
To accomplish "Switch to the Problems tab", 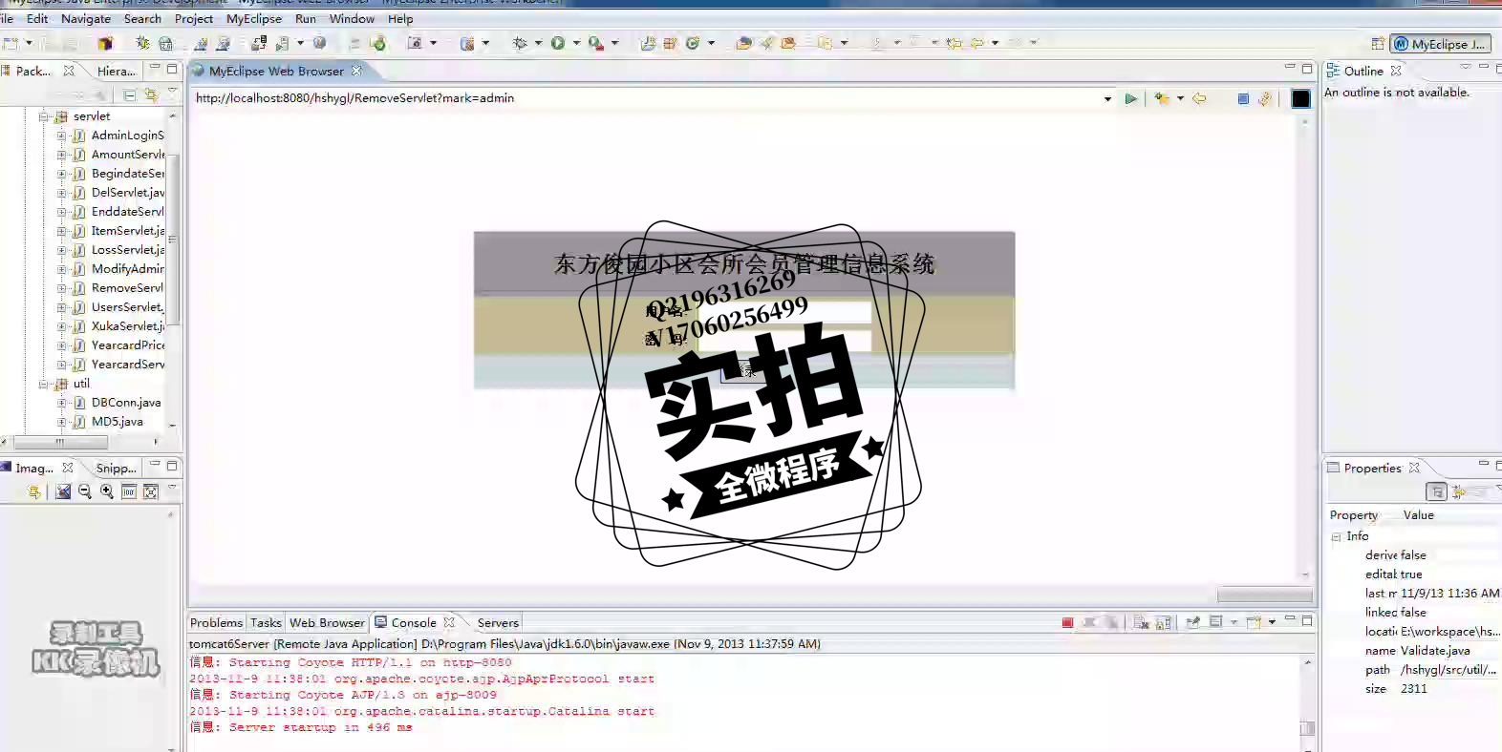I will click(216, 623).
